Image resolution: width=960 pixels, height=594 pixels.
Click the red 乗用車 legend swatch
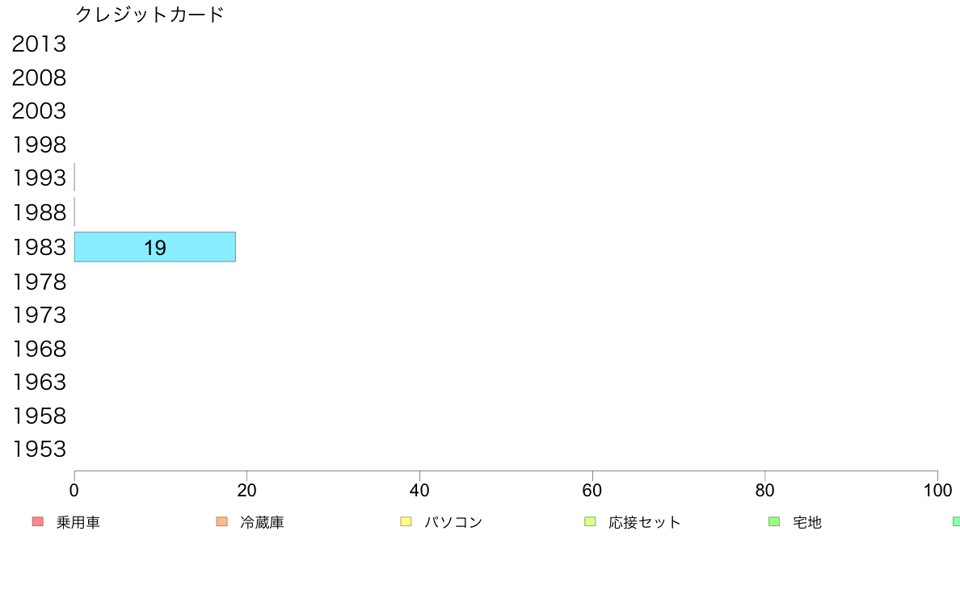pyautogui.click(x=38, y=522)
